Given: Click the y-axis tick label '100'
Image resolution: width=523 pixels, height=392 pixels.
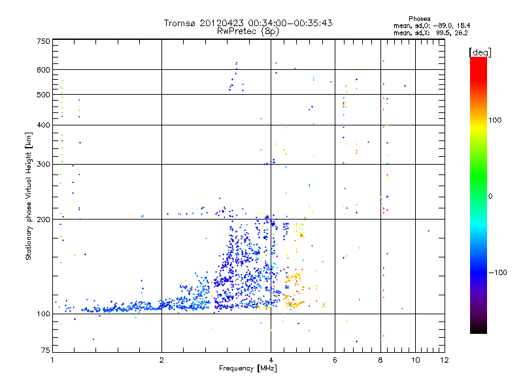Looking at the screenshot, I should click(43, 314).
